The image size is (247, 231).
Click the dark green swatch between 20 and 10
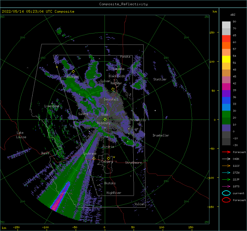coord(226,121)
